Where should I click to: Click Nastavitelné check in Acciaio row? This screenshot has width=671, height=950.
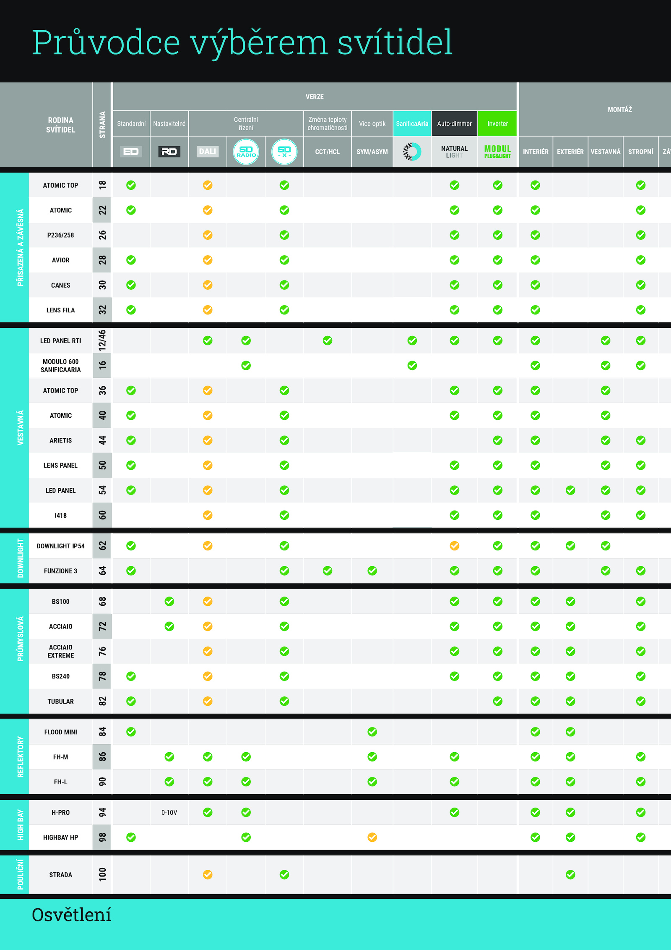(x=169, y=626)
